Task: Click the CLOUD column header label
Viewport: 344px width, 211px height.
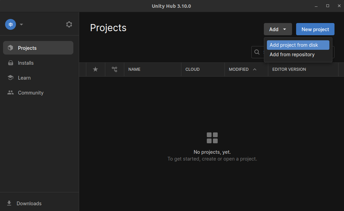Action: tap(192, 69)
